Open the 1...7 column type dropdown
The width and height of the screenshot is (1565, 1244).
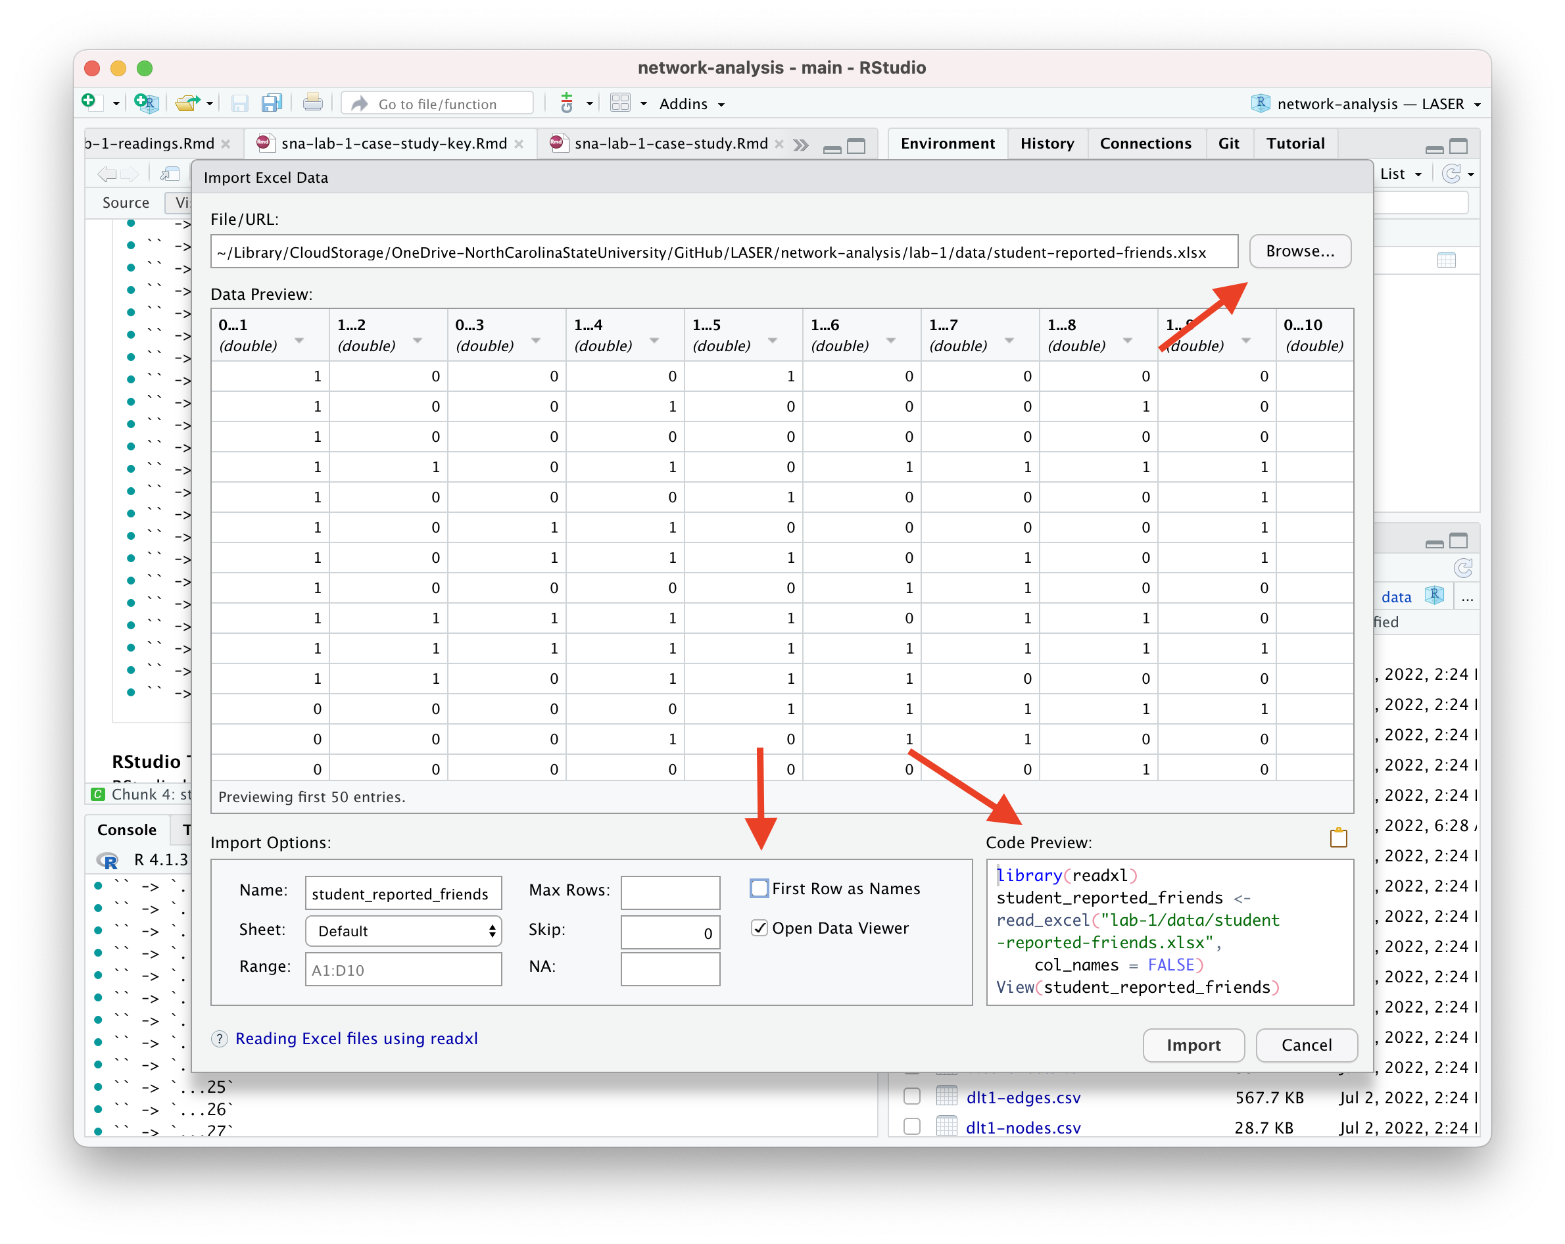click(1009, 341)
